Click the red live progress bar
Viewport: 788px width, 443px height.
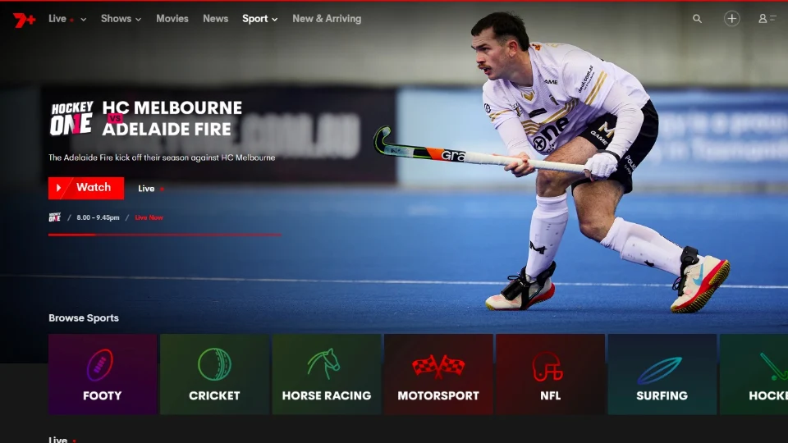click(164, 235)
